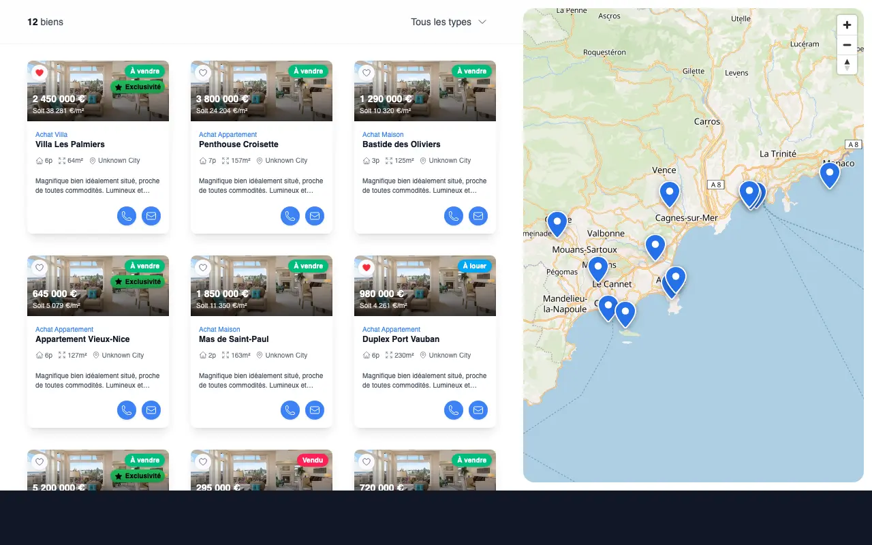
Task: Open the Tous les types dropdown
Action: [x=448, y=22]
